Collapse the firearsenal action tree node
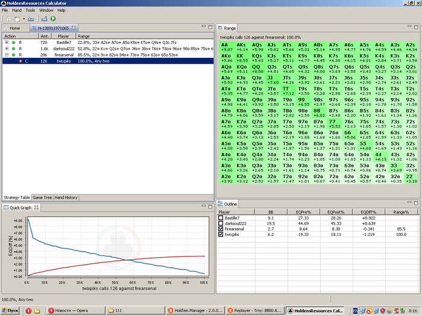Screen dimensions: 422x316 [7, 55]
